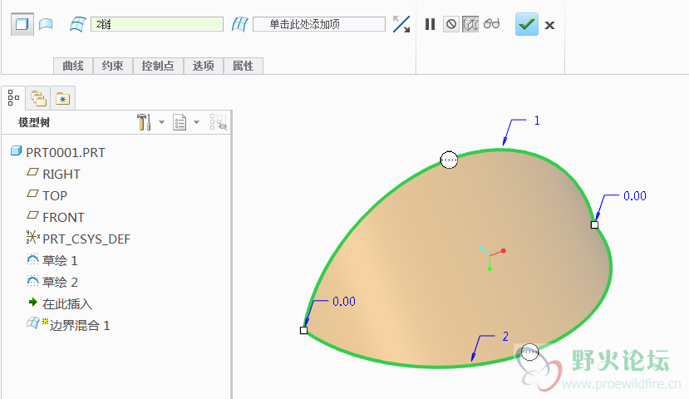Screen dimensions: 689x399
Task: Click the model tree show list icon
Action: click(x=180, y=122)
